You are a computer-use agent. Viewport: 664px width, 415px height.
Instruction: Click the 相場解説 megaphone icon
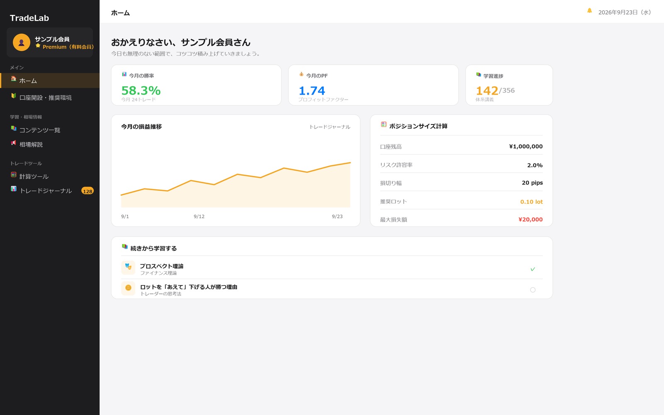[x=14, y=142]
